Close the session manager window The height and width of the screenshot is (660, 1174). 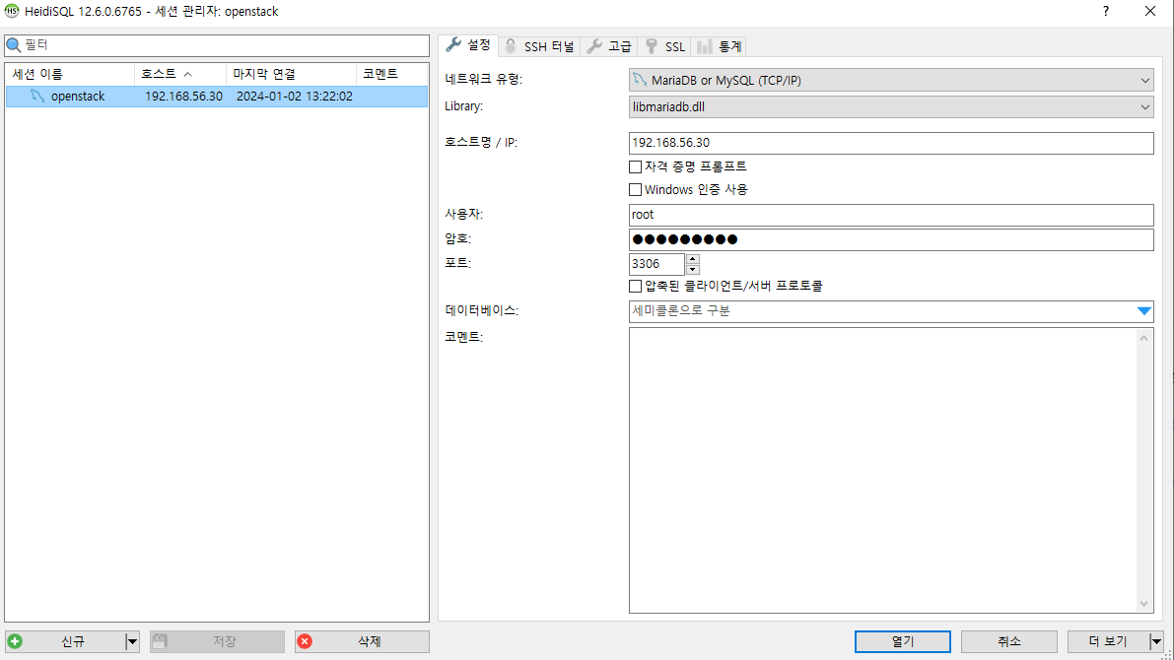point(1150,11)
